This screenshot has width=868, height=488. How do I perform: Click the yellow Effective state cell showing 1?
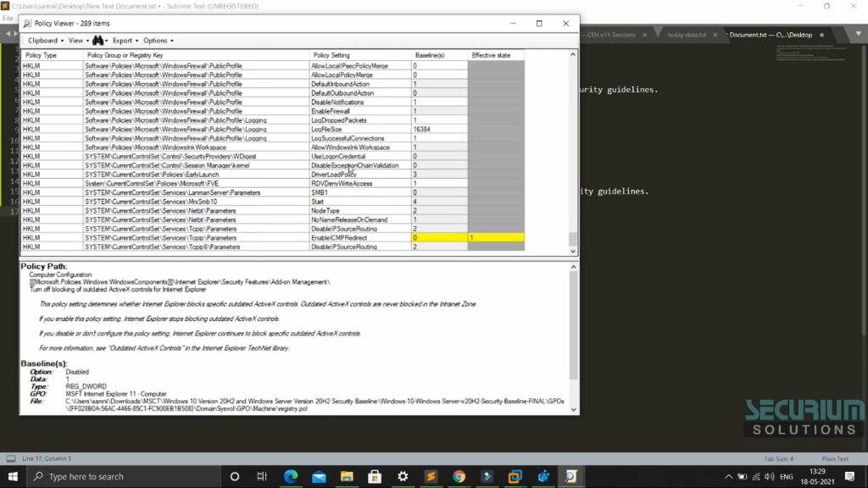[496, 238]
